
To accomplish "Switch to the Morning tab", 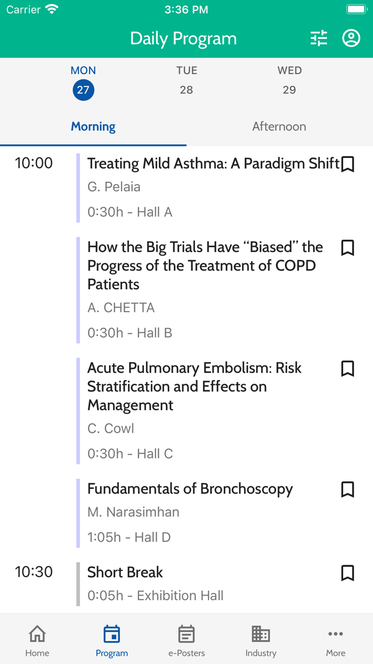I will [x=93, y=127].
